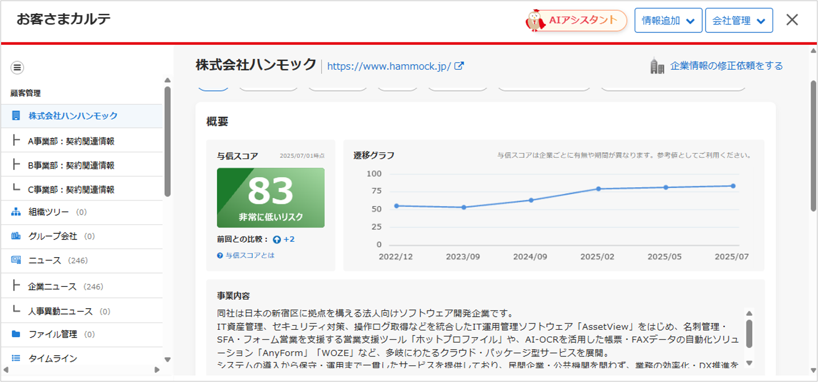Click the 2025/02 data point on the graph
The height and width of the screenshot is (382, 818).
[598, 189]
